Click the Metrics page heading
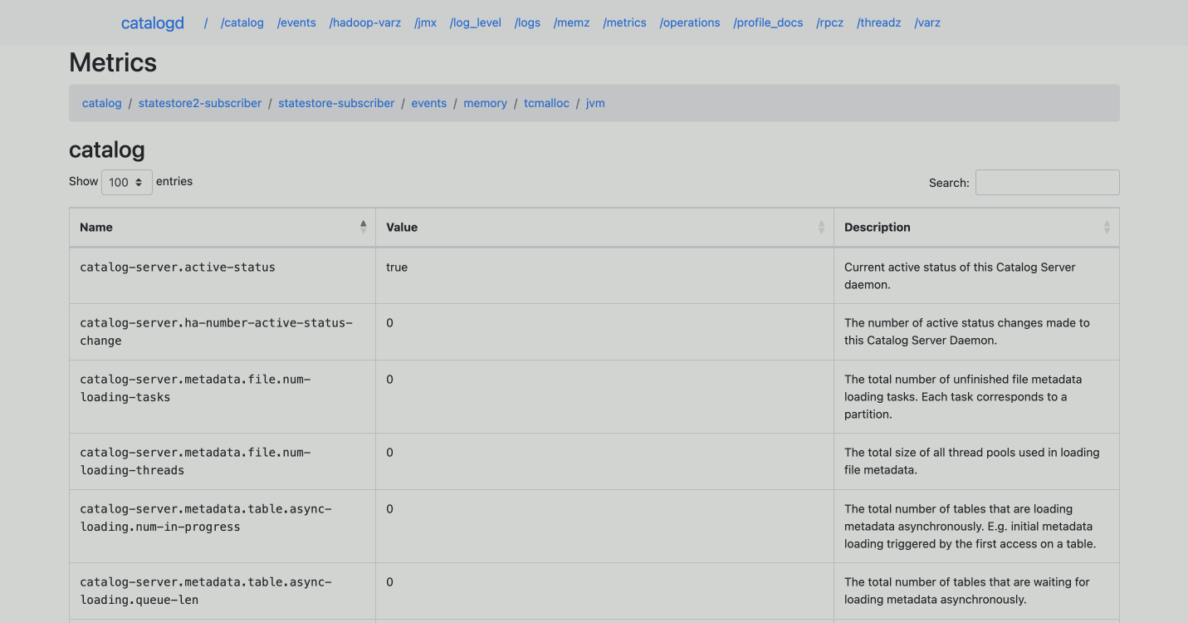Image resolution: width=1188 pixels, height=623 pixels. pyautogui.click(x=113, y=62)
